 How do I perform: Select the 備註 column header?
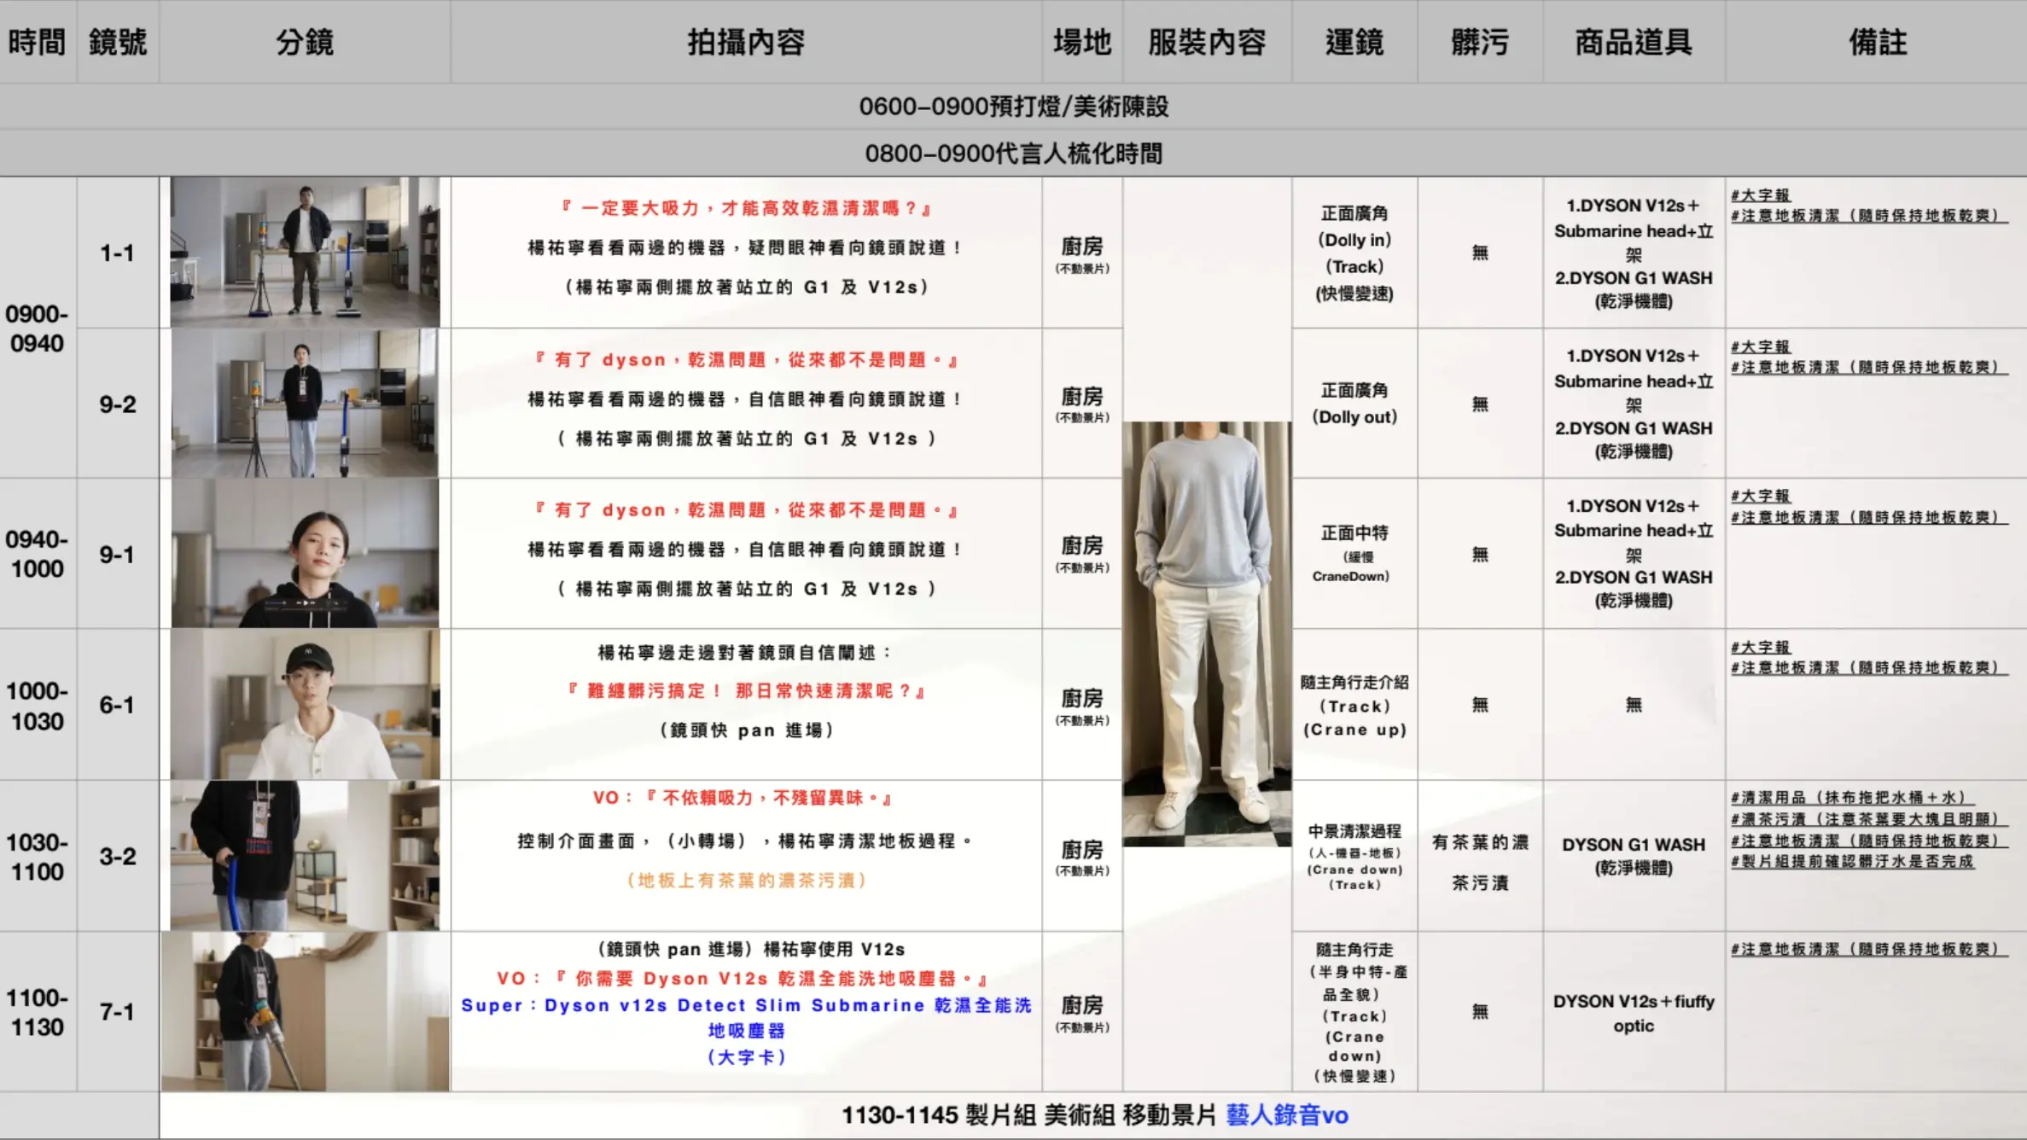pyautogui.click(x=1878, y=42)
